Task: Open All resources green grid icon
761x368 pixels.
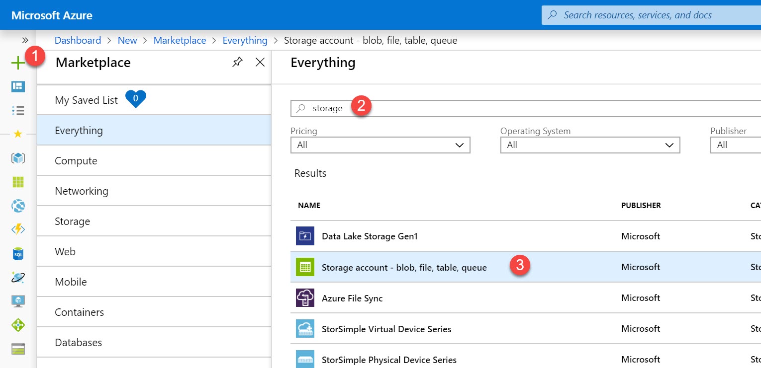Action: click(18, 182)
